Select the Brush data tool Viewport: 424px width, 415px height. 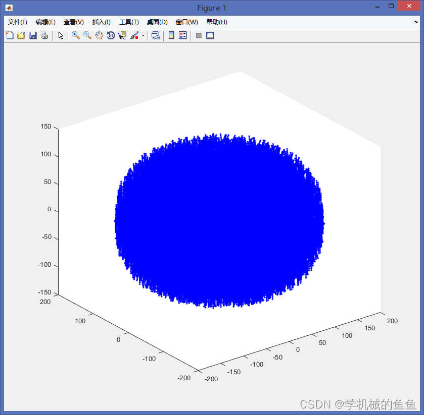point(134,35)
